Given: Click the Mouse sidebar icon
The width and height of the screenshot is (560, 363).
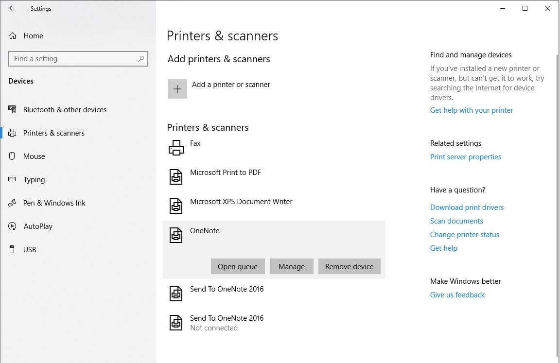Looking at the screenshot, I should coord(12,156).
